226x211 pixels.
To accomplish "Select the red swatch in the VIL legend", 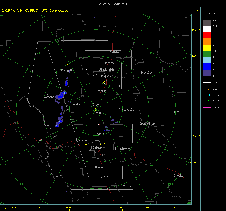I will pyautogui.click(x=207, y=35).
